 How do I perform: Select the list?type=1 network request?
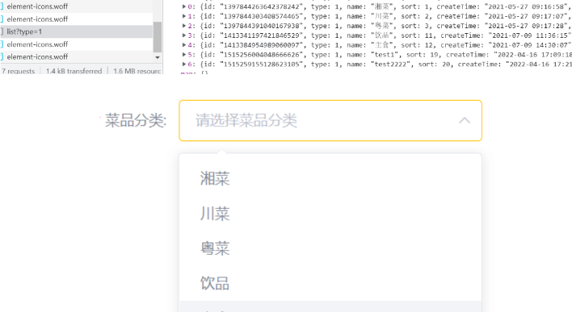click(76, 31)
